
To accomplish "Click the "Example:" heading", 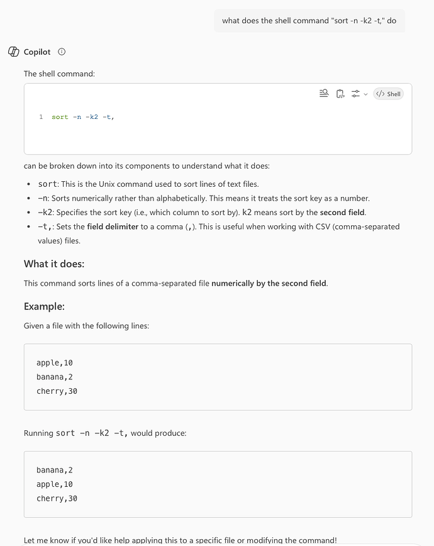I will pos(44,306).
